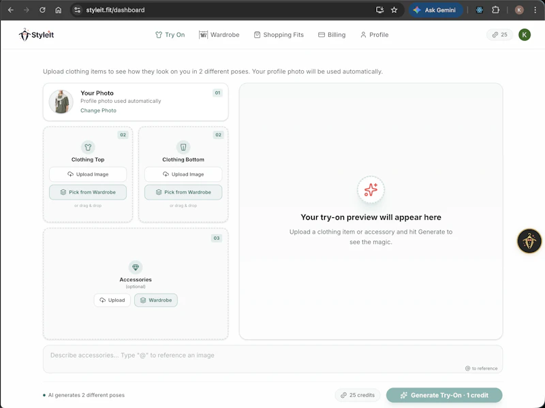Viewport: 545px width, 408px height.
Task: Click the site information icon in address bar
Action: tap(78, 10)
